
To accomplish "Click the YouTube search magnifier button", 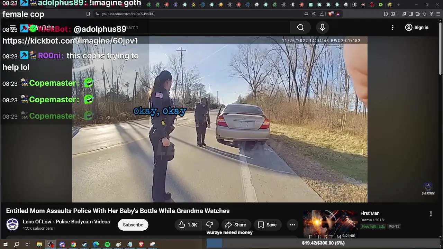I will (300, 27).
